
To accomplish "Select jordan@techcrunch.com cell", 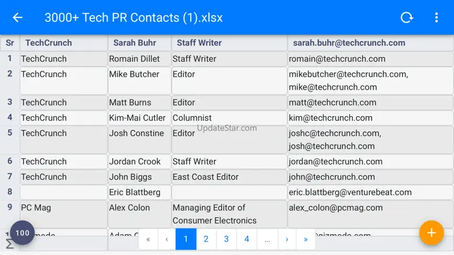I will 371,161.
